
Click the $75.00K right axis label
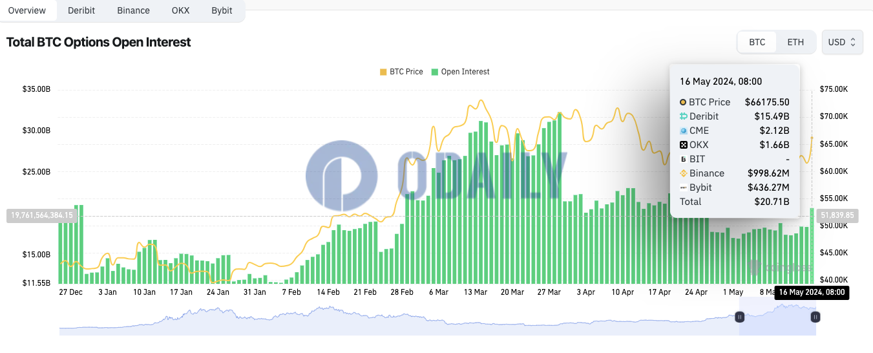(835, 89)
